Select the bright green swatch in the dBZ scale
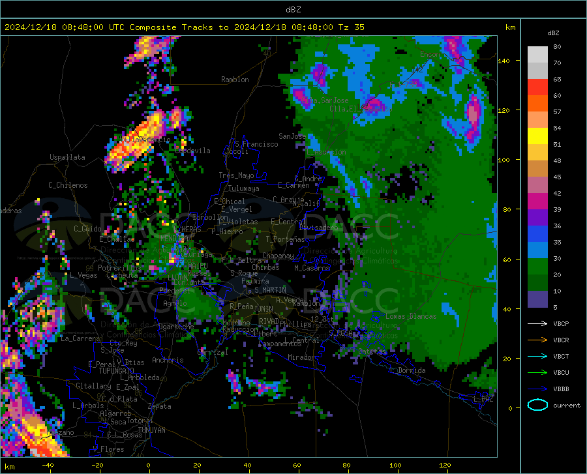This screenshot has height=474, width=587. tap(537, 267)
